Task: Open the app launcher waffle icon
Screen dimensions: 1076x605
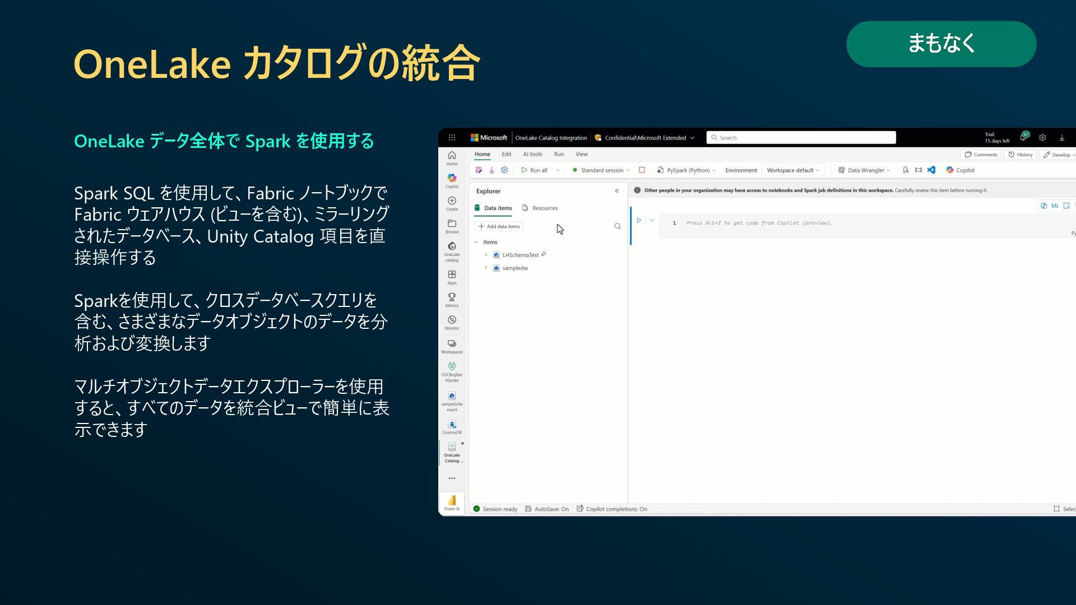Action: [452, 137]
